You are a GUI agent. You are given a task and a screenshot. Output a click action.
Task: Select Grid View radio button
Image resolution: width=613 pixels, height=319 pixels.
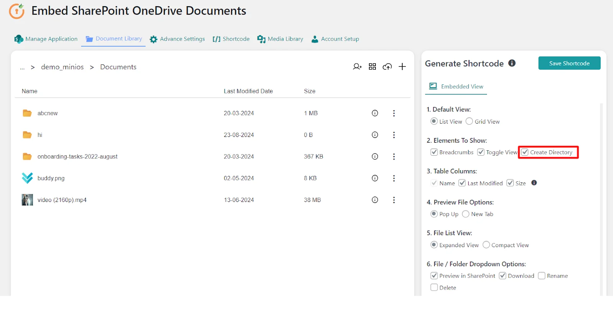469,121
